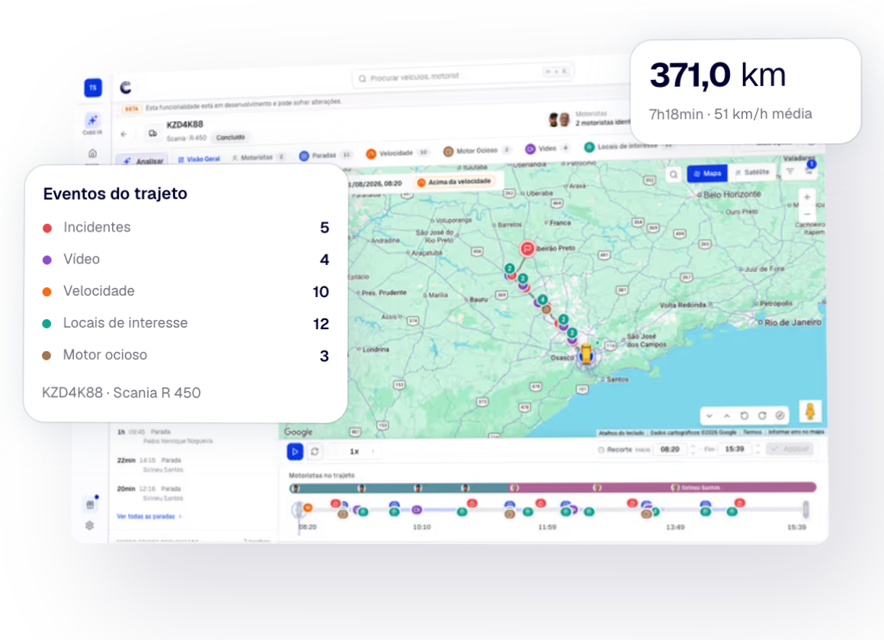Tilt map up with chevron
Screen dimensions: 884x640
[727, 416]
